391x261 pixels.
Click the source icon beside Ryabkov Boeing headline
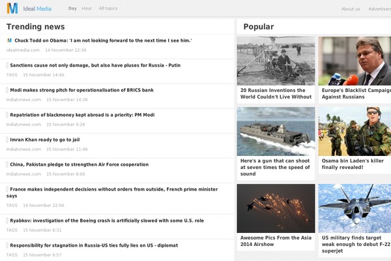[x=7, y=221]
